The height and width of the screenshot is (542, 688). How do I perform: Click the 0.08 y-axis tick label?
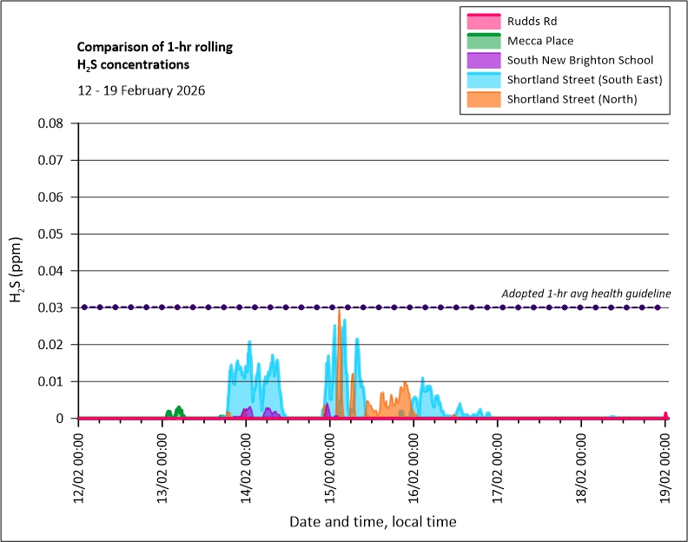coord(50,123)
